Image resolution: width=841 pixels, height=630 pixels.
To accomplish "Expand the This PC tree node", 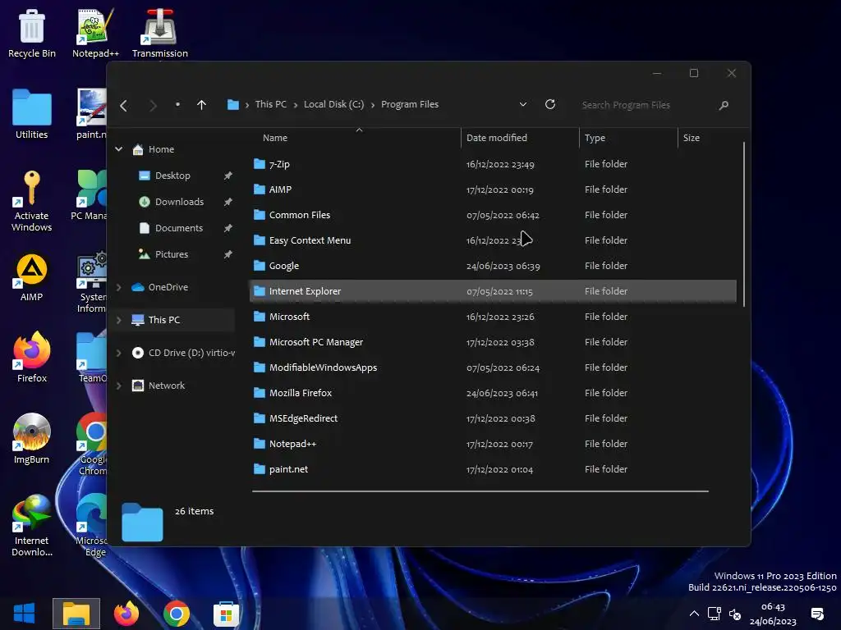I will (x=119, y=320).
